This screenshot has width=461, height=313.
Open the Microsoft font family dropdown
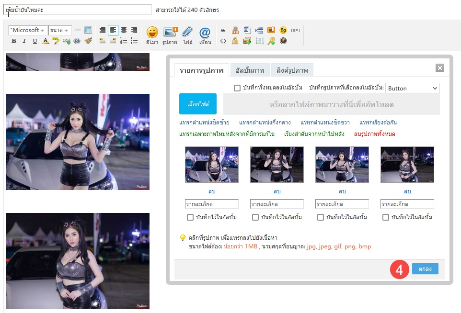pyautogui.click(x=28, y=30)
